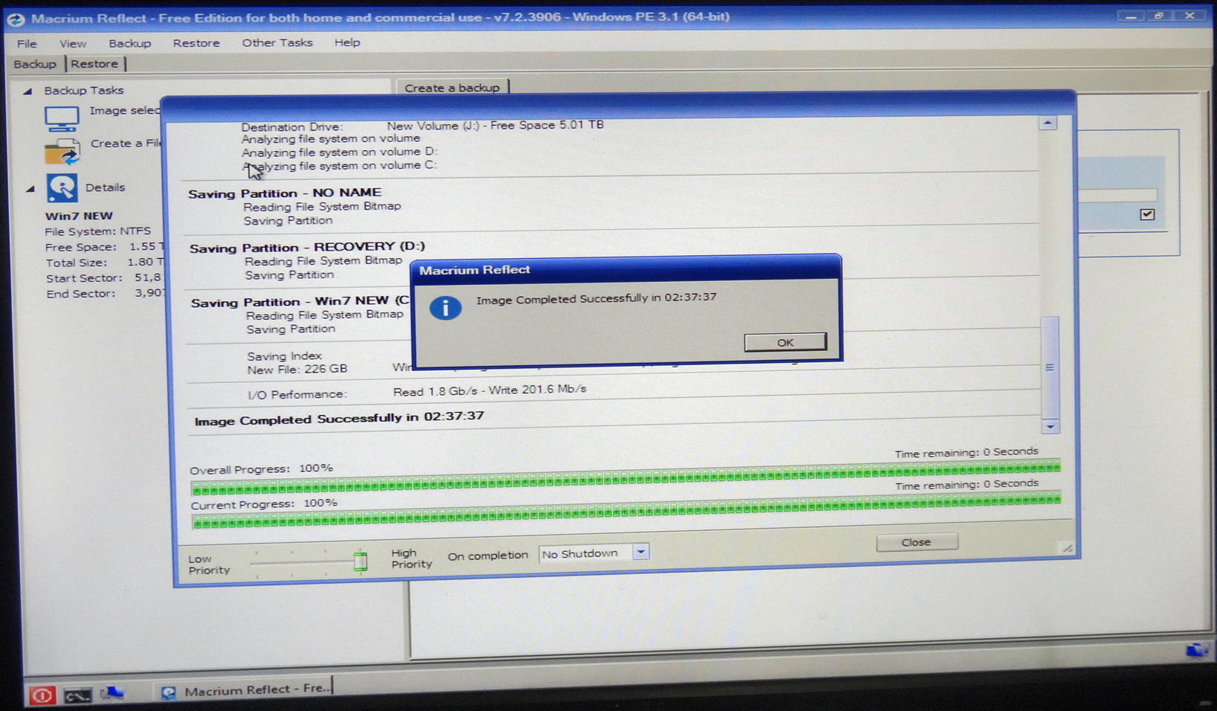Click 'Analyzing file system on volume D:' line
Viewport: 1217px width, 711px height.
340,152
